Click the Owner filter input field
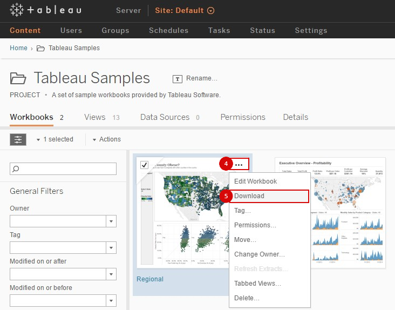Image resolution: width=395 pixels, height=310 pixels. click(58, 221)
